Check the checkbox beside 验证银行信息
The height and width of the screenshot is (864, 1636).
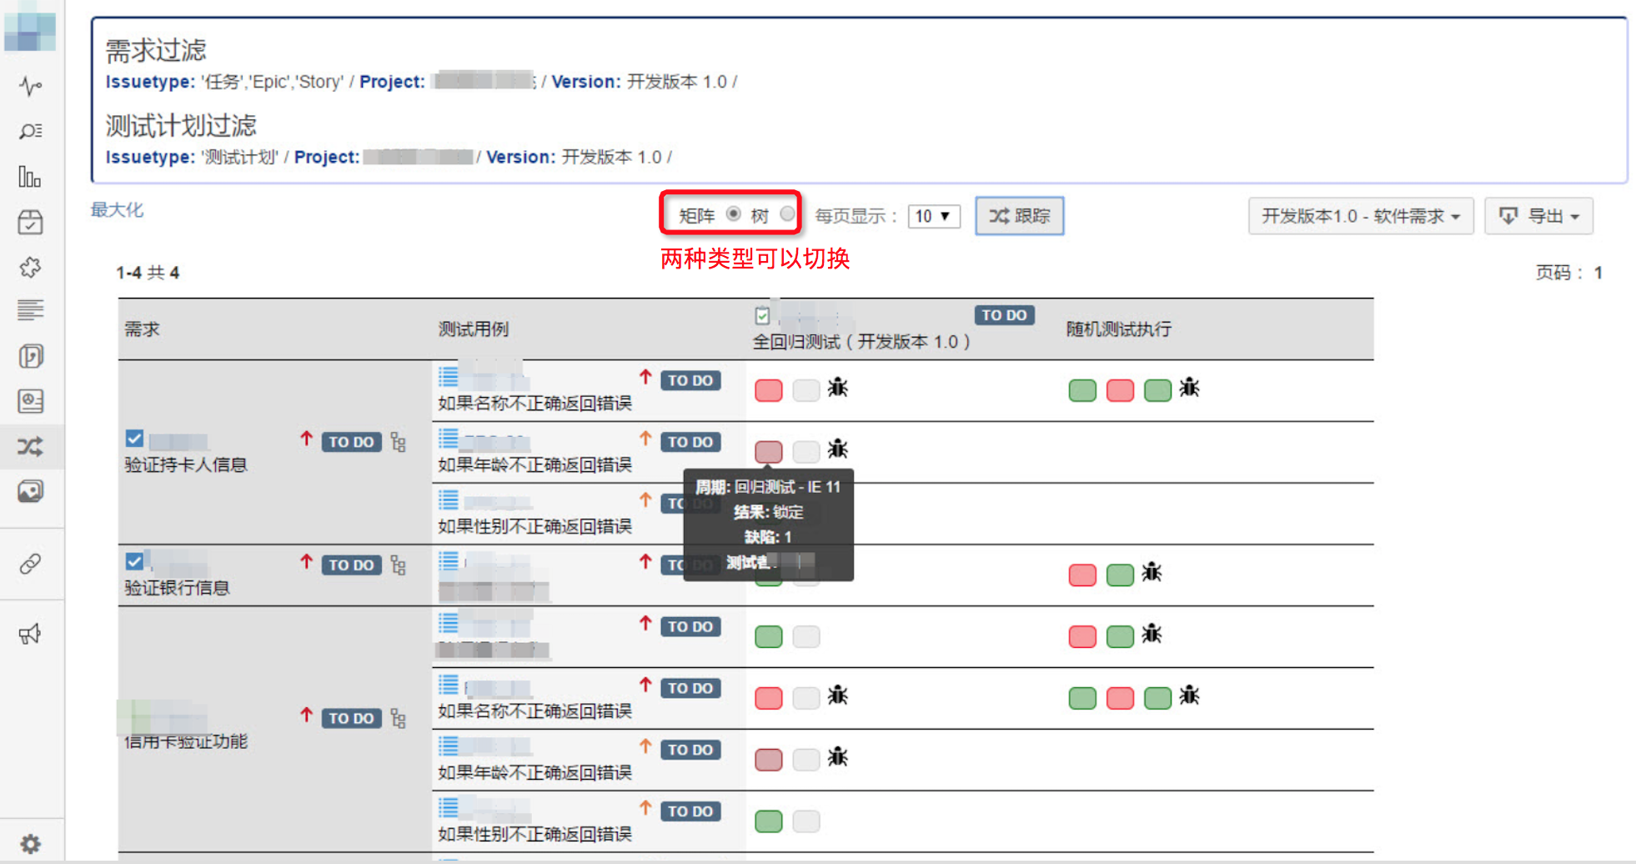coord(135,561)
